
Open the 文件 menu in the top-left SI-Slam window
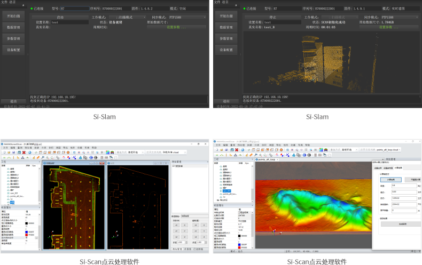coord(3,2)
